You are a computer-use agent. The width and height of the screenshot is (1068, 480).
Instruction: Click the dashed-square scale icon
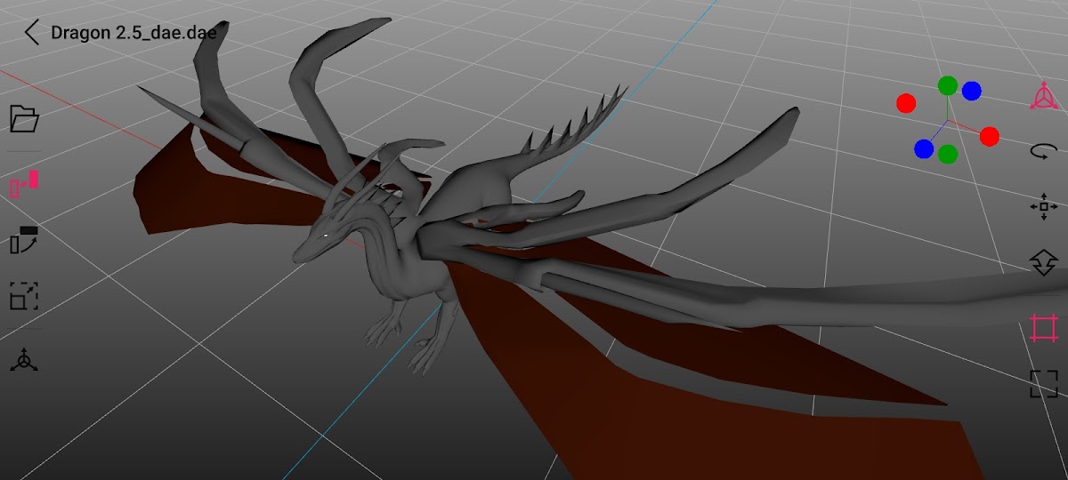coord(24,296)
